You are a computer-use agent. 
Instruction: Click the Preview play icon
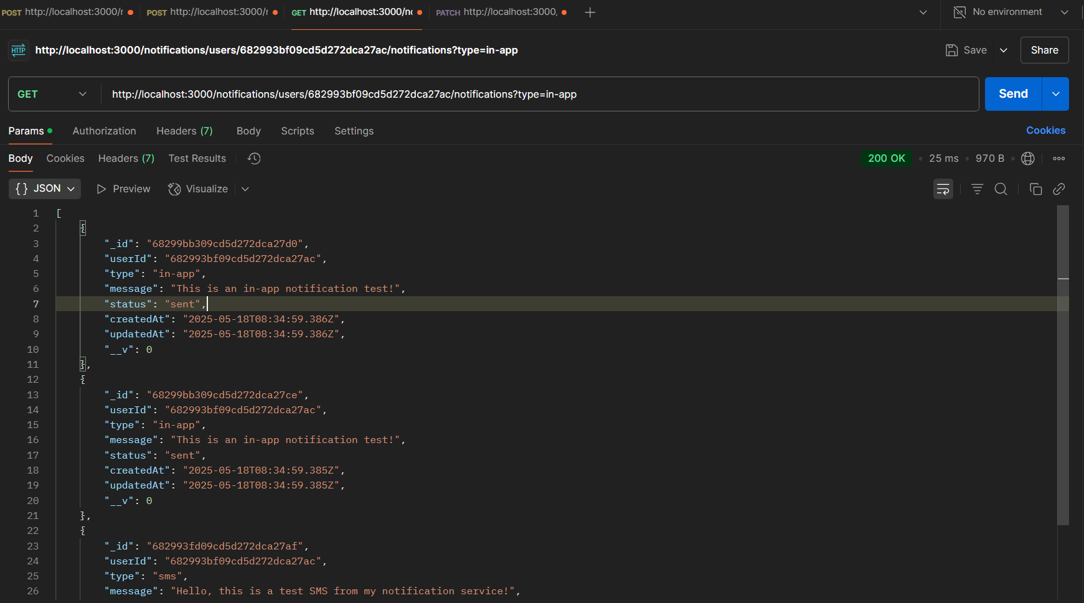(x=101, y=189)
